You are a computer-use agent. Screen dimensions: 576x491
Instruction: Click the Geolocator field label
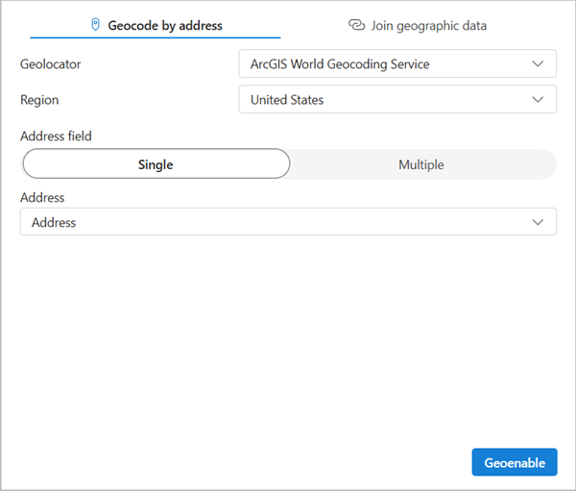point(51,64)
